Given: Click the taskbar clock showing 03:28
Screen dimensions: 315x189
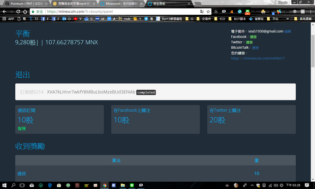Looking at the screenshot, I should point(293,185).
